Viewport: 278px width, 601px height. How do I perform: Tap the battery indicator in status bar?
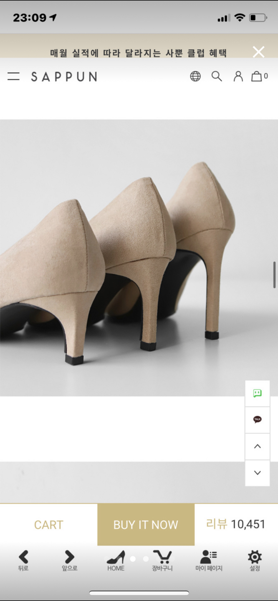pyautogui.click(x=258, y=18)
